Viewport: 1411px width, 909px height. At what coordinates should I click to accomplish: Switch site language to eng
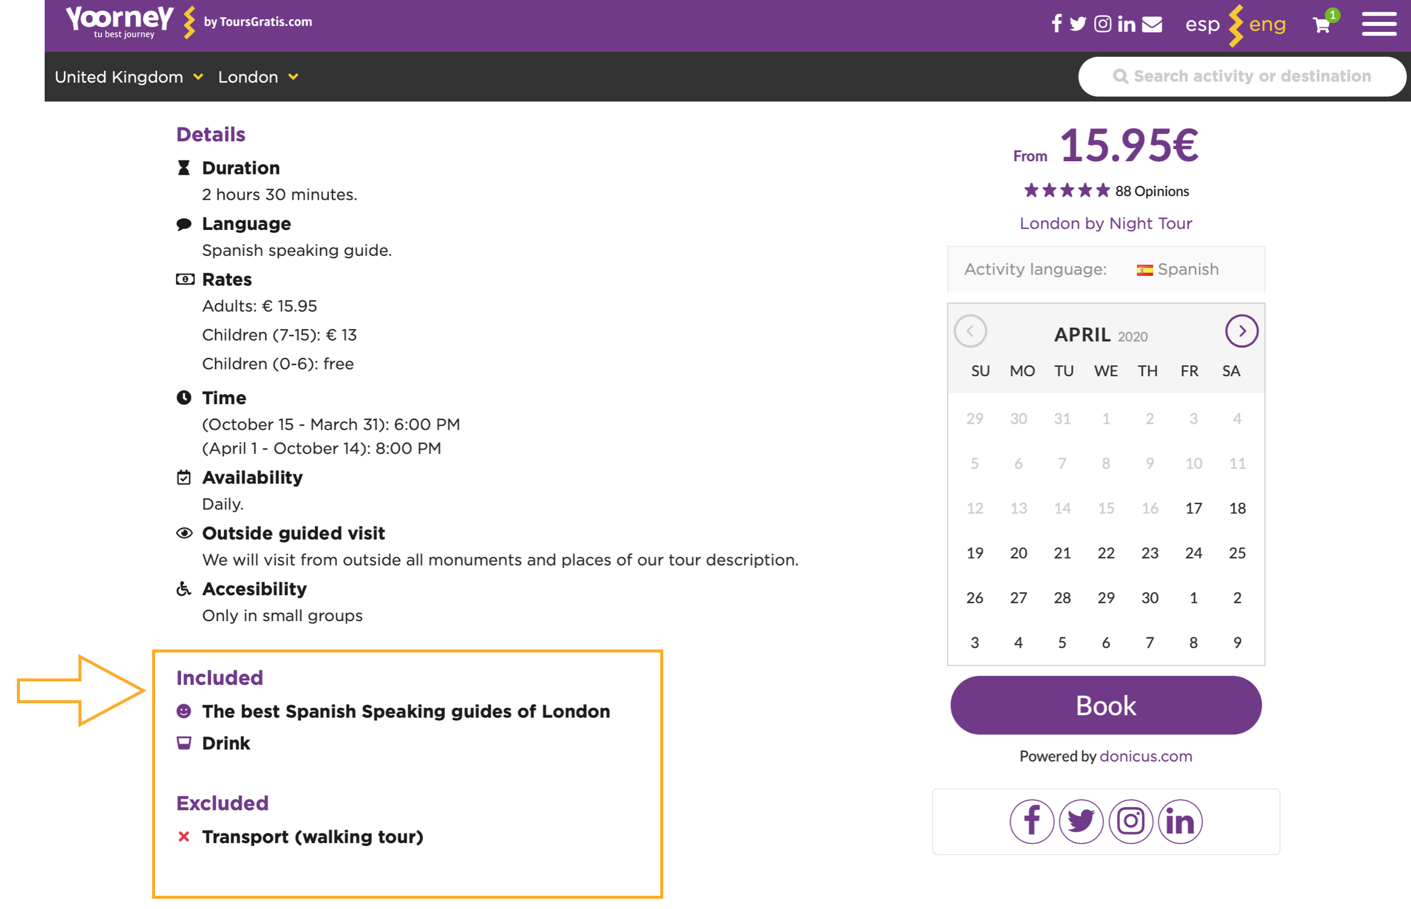(x=1267, y=24)
